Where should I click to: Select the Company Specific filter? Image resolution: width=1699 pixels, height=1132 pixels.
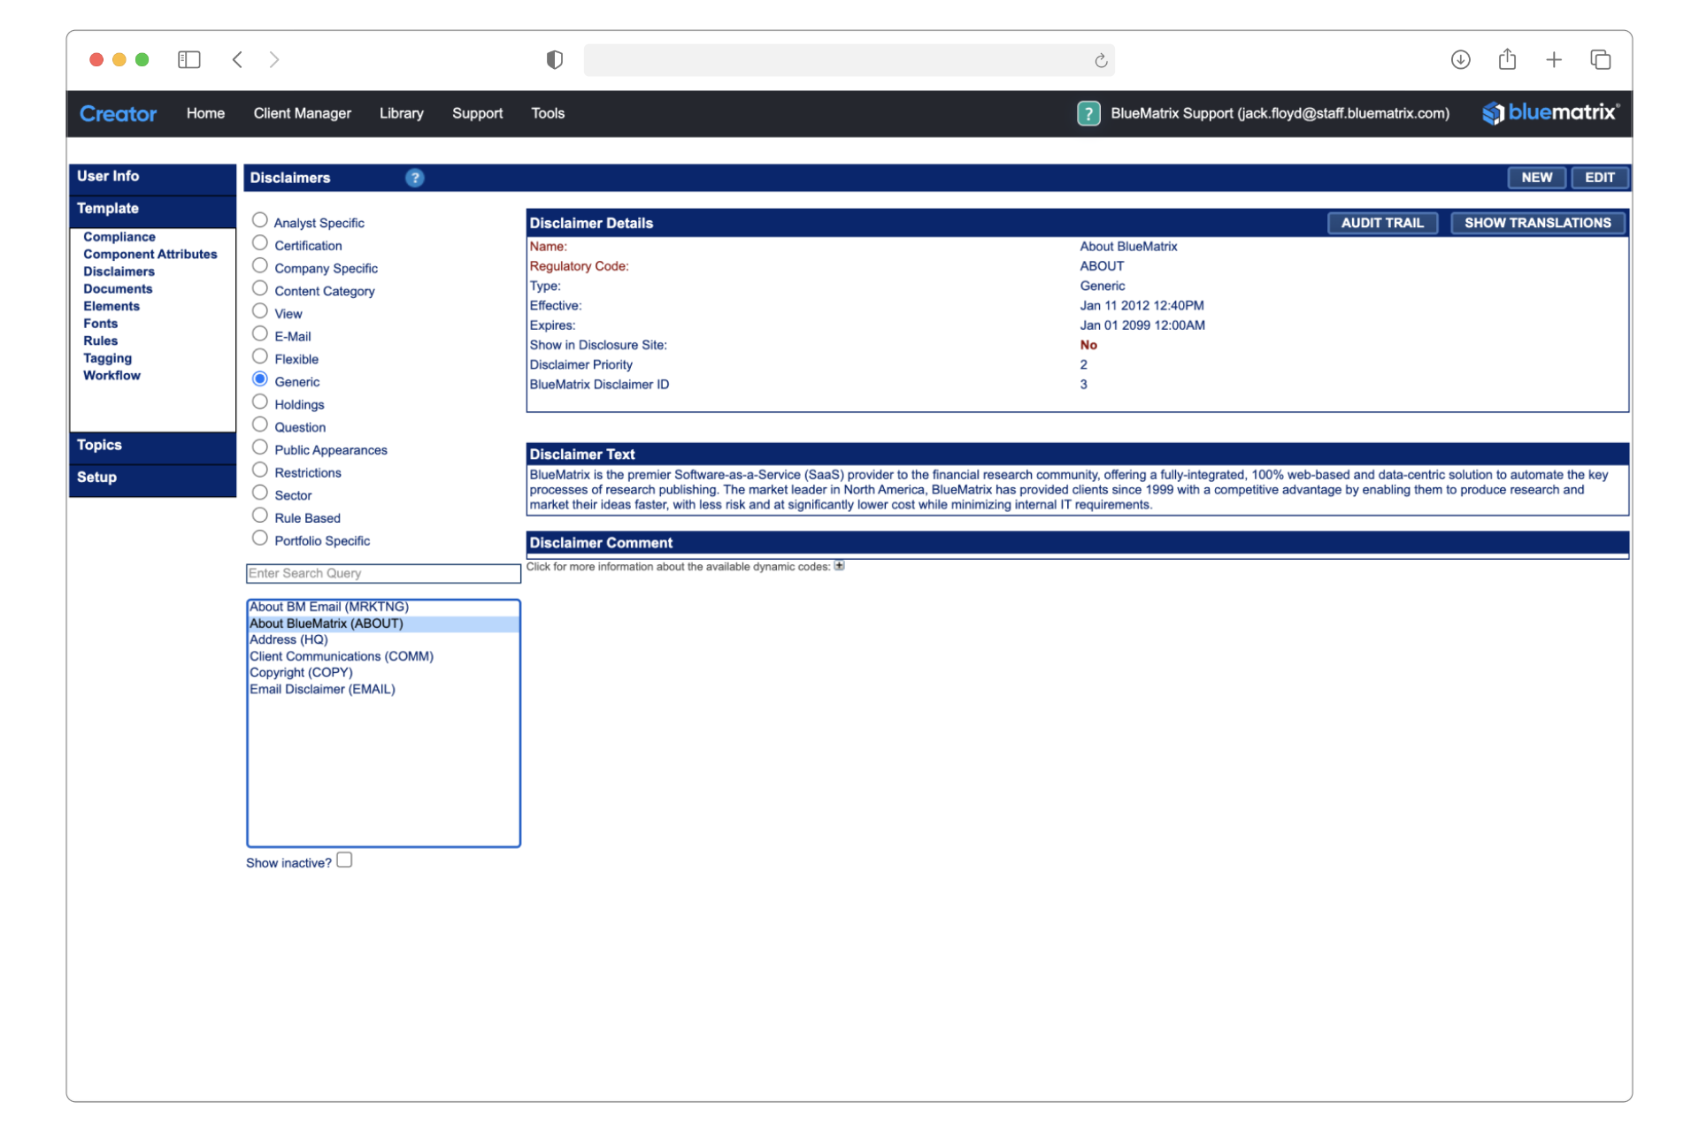[x=260, y=264]
